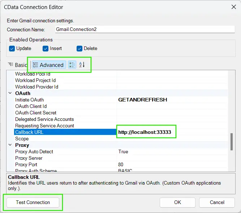Sort properties alphabetically with A-Z icon

pyautogui.click(x=82, y=65)
